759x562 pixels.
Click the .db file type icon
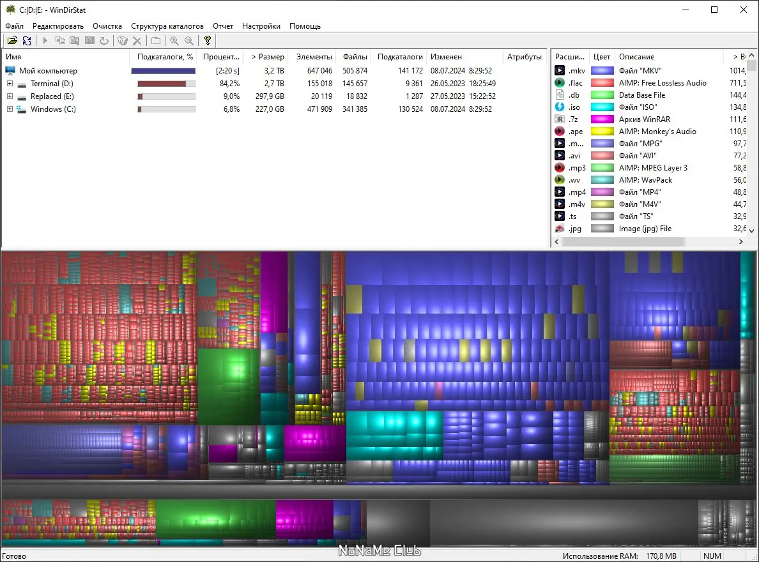point(560,95)
